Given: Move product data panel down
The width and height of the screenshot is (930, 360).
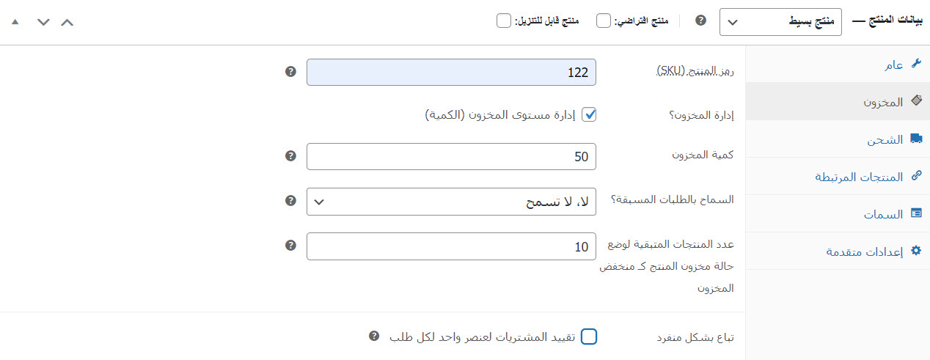Looking at the screenshot, I should 43,22.
